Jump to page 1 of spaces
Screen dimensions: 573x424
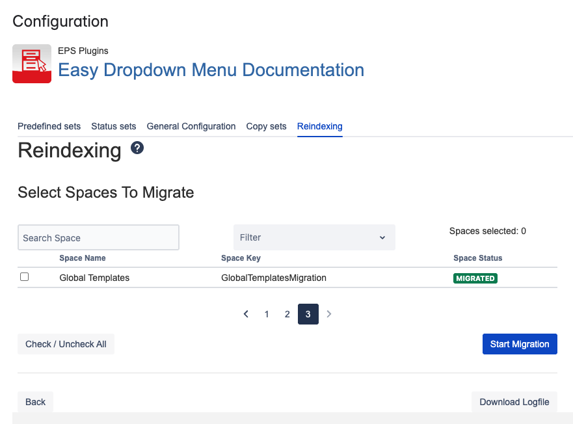tap(267, 314)
